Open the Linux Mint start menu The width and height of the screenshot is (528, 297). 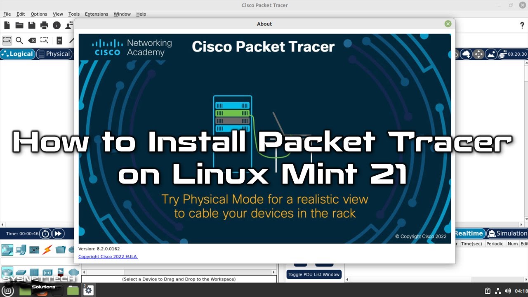coord(7,290)
